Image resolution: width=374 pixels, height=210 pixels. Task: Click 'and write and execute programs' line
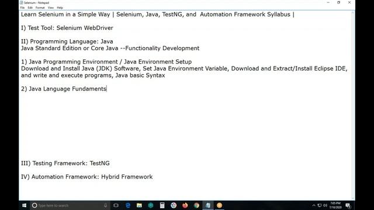[x=93, y=75]
